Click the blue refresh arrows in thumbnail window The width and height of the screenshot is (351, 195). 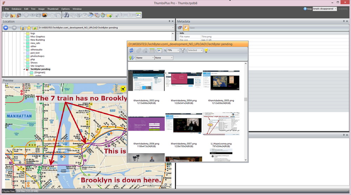coord(131,51)
